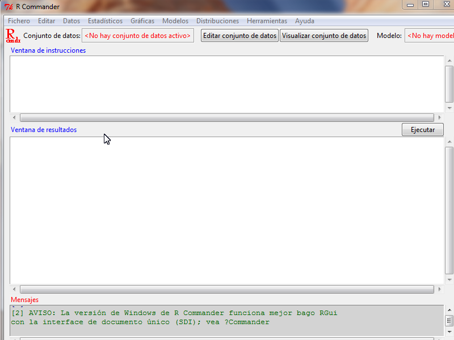454x340 pixels.
Task: Open the Fichero menu
Action: pyautogui.click(x=19, y=21)
